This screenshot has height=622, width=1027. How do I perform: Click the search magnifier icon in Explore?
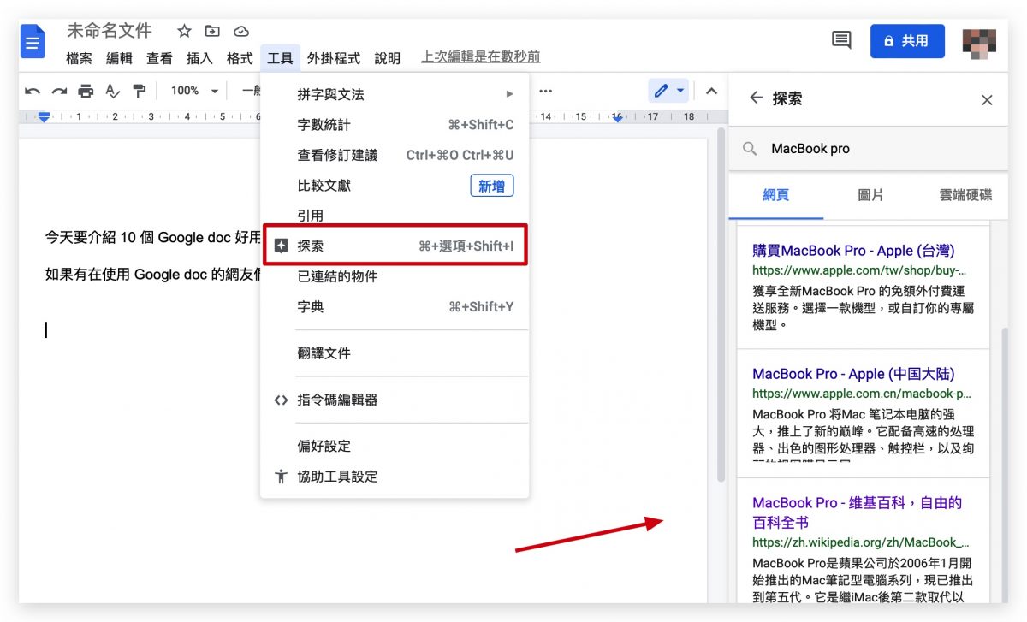[x=750, y=149]
